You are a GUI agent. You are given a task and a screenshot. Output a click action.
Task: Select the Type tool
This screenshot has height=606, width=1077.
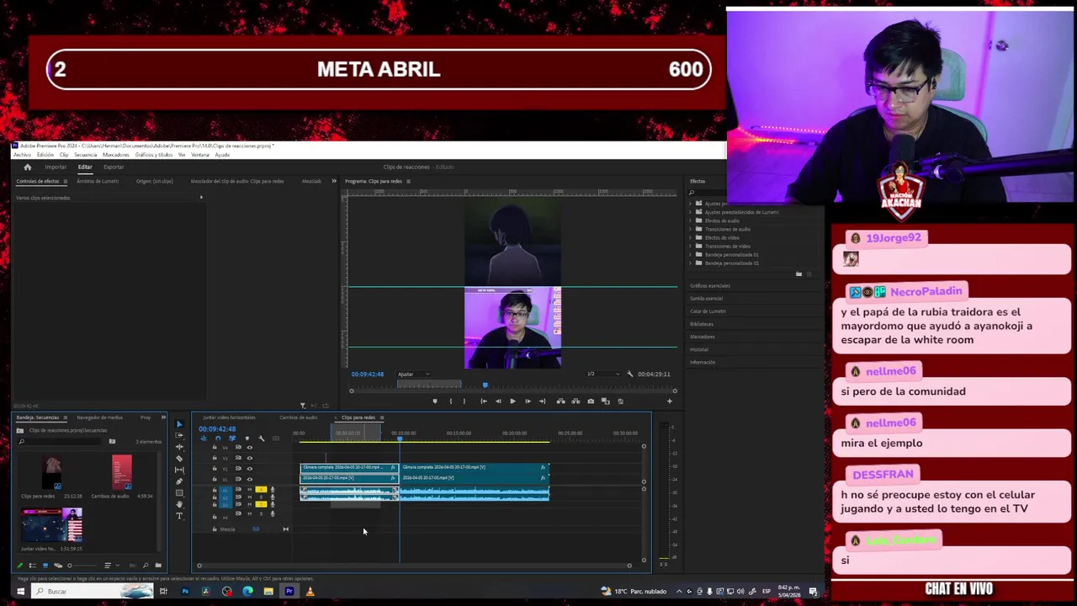pos(179,516)
